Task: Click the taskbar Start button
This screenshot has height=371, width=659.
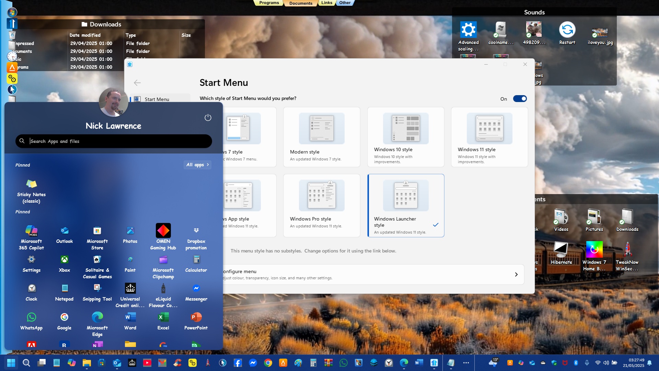Action: (x=11, y=363)
